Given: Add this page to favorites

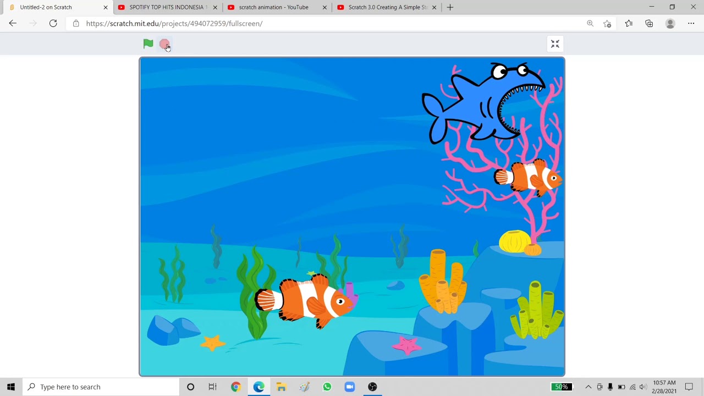Looking at the screenshot, I should [607, 23].
